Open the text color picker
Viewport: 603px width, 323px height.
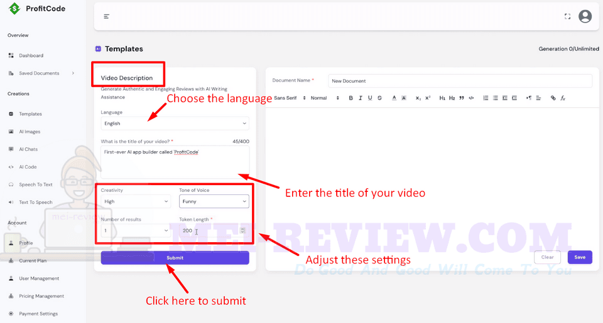(394, 98)
